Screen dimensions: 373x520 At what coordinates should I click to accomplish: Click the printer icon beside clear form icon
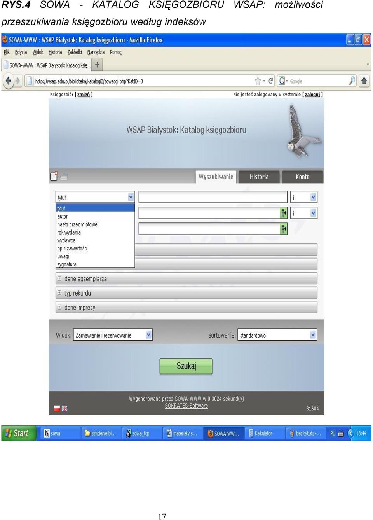click(x=64, y=177)
